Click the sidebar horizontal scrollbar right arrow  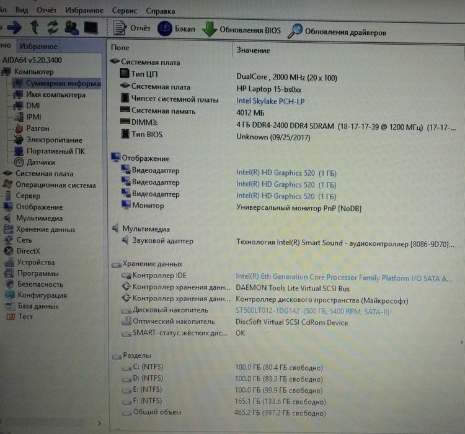click(99, 423)
